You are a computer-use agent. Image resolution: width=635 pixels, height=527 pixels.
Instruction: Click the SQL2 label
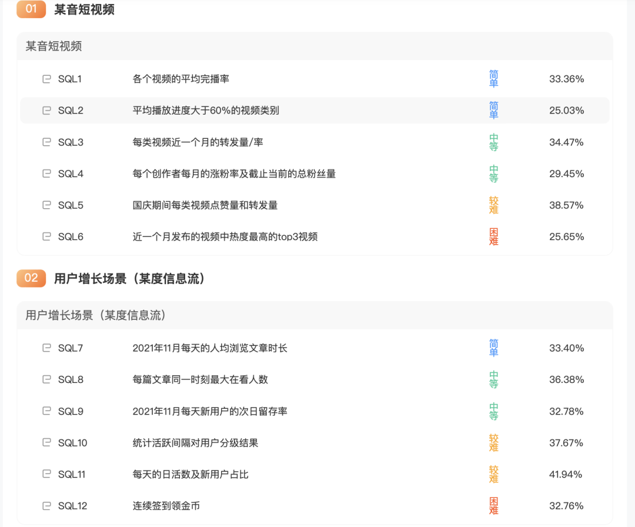[x=71, y=111]
